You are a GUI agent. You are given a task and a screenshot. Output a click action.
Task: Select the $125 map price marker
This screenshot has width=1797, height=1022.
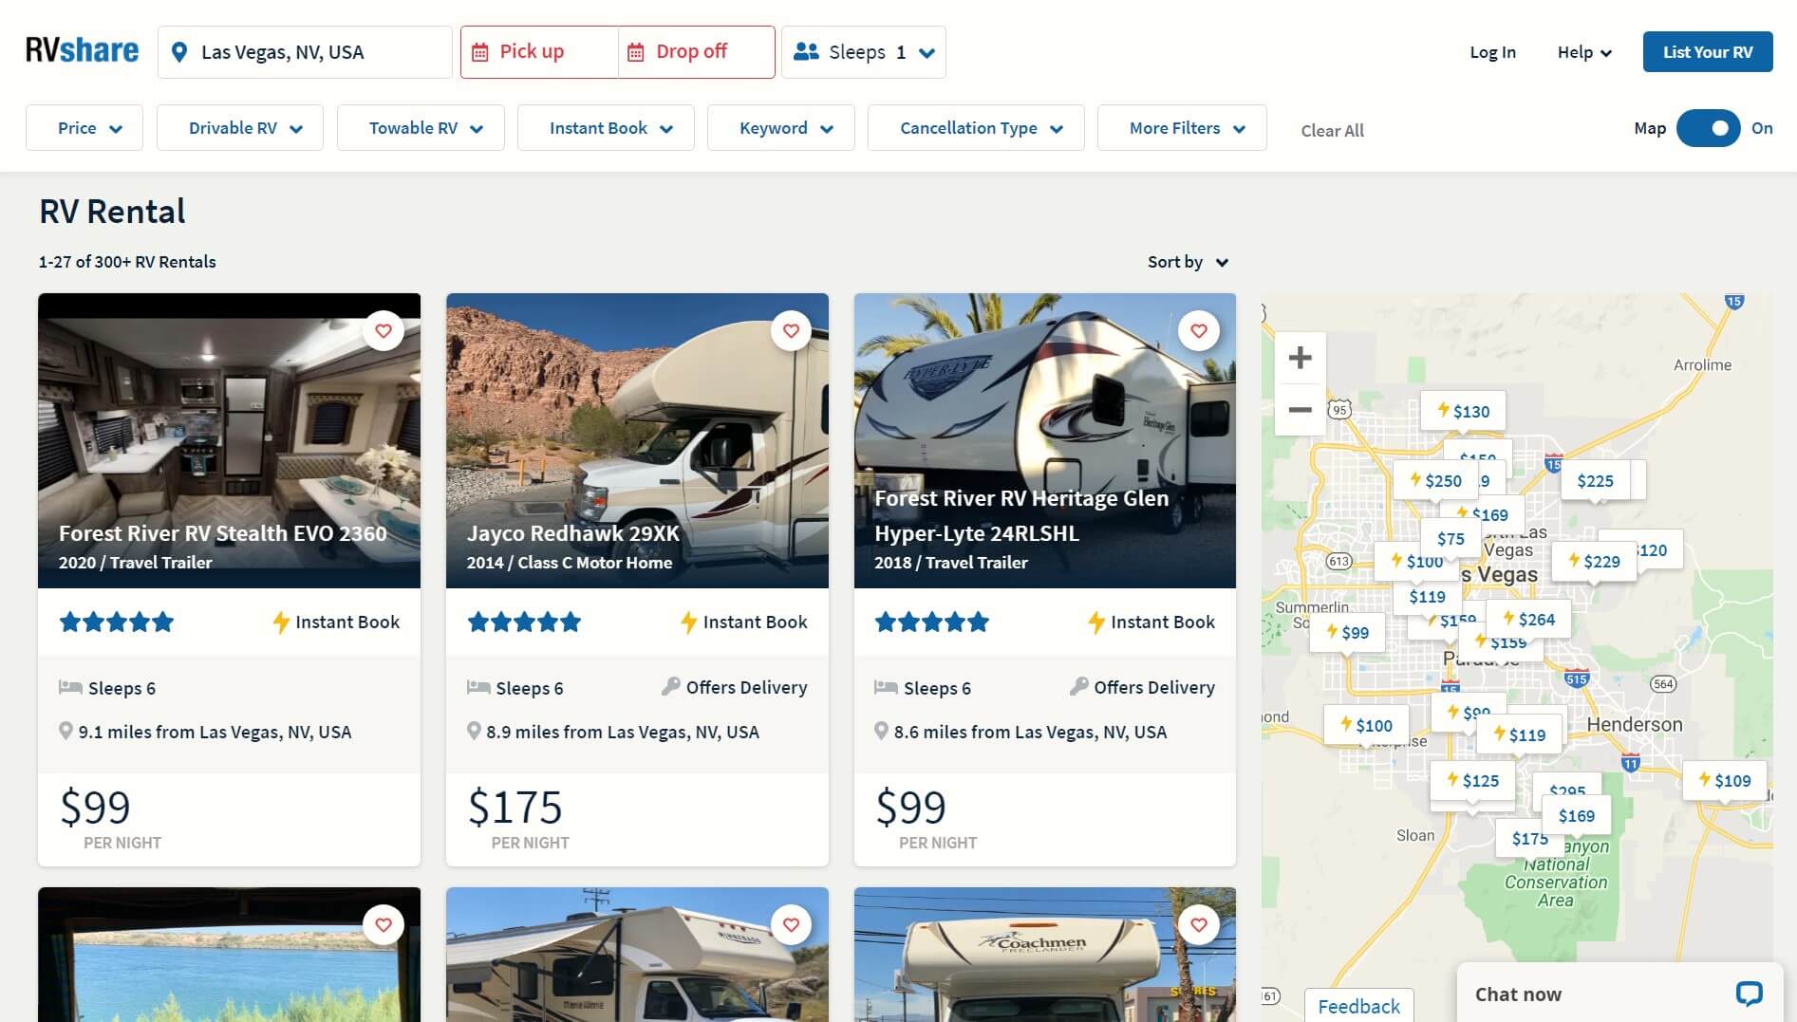coord(1472,780)
